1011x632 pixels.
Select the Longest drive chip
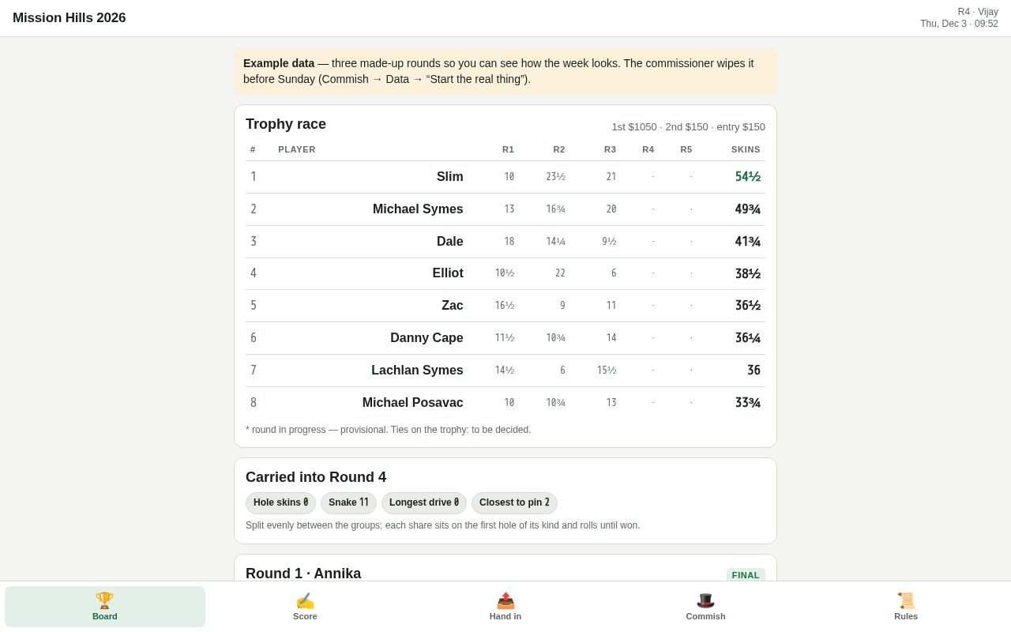424,503
